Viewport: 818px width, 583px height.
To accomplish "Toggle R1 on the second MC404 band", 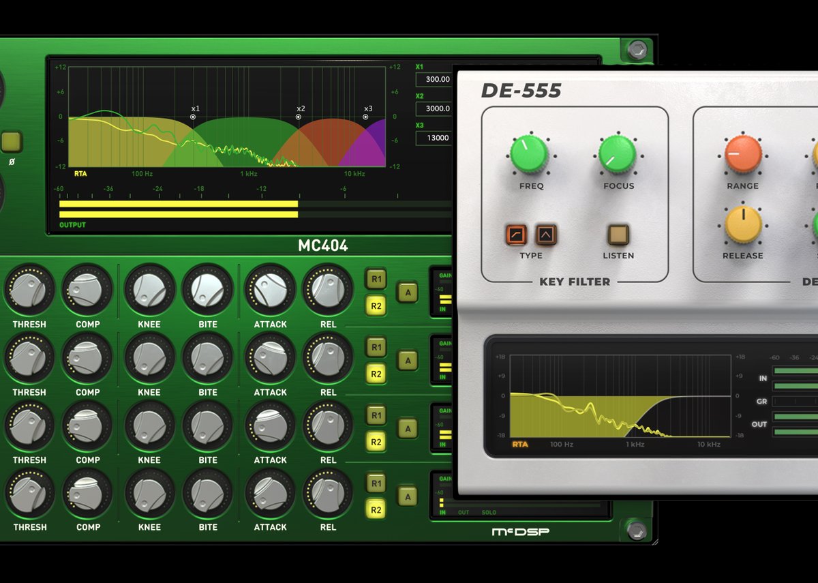I will (376, 347).
